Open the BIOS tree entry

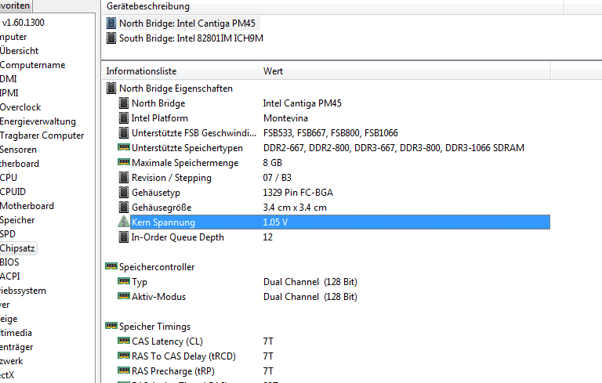[9, 262]
